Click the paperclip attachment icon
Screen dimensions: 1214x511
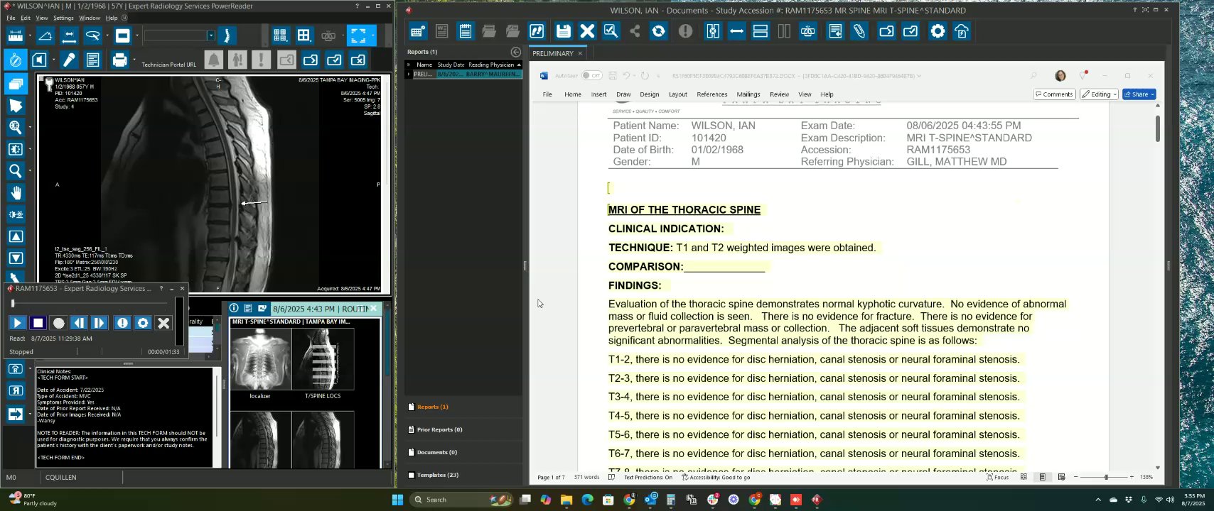point(859,31)
